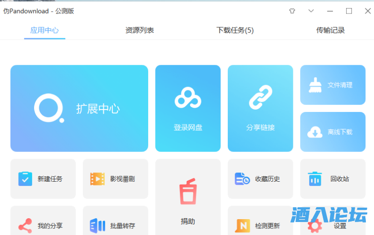Click the 捐助 drink cup icon

click(188, 191)
